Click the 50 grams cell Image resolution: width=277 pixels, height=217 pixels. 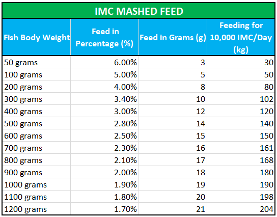pyautogui.click(x=37, y=62)
